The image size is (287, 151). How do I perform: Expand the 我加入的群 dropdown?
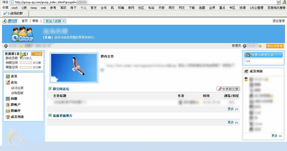click(x=55, y=21)
